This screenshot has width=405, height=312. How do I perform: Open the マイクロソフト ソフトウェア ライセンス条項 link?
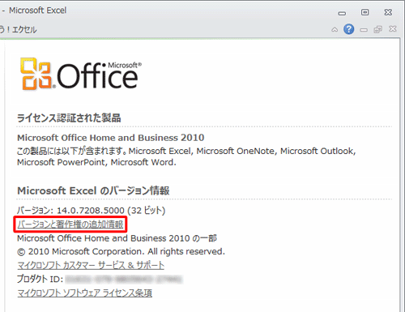[85, 293]
